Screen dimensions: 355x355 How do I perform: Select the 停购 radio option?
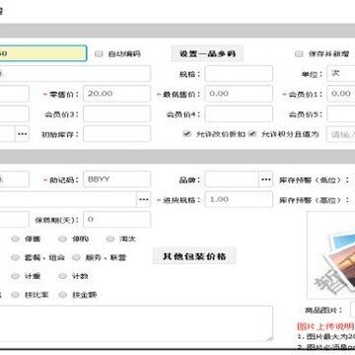[x=62, y=239]
